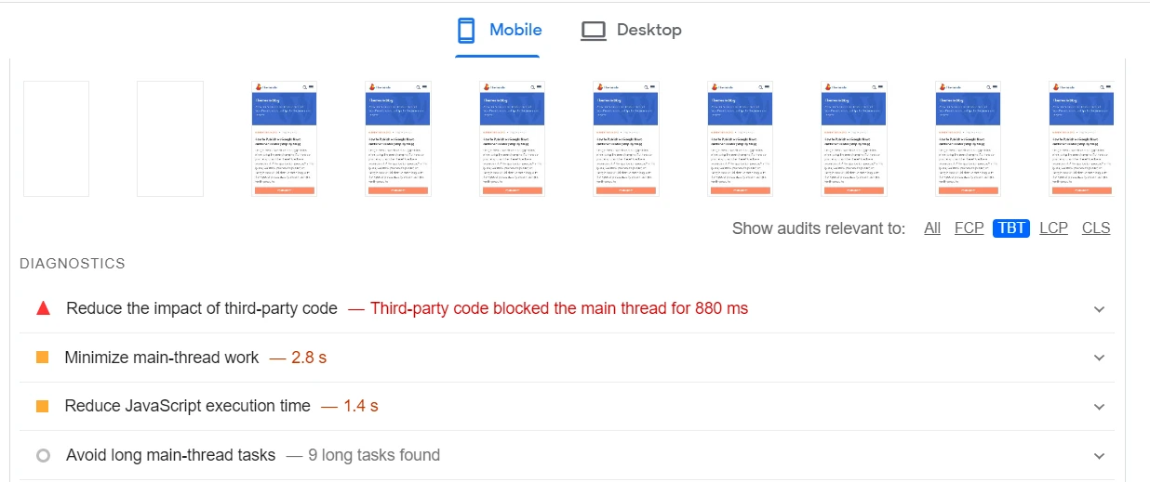Expand Avoid long main-thread tasks chevron
This screenshot has width=1150, height=482.
point(1100,456)
